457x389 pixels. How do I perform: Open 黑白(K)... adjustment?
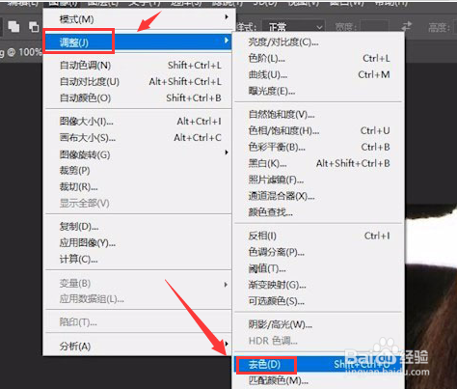[x=318, y=163]
